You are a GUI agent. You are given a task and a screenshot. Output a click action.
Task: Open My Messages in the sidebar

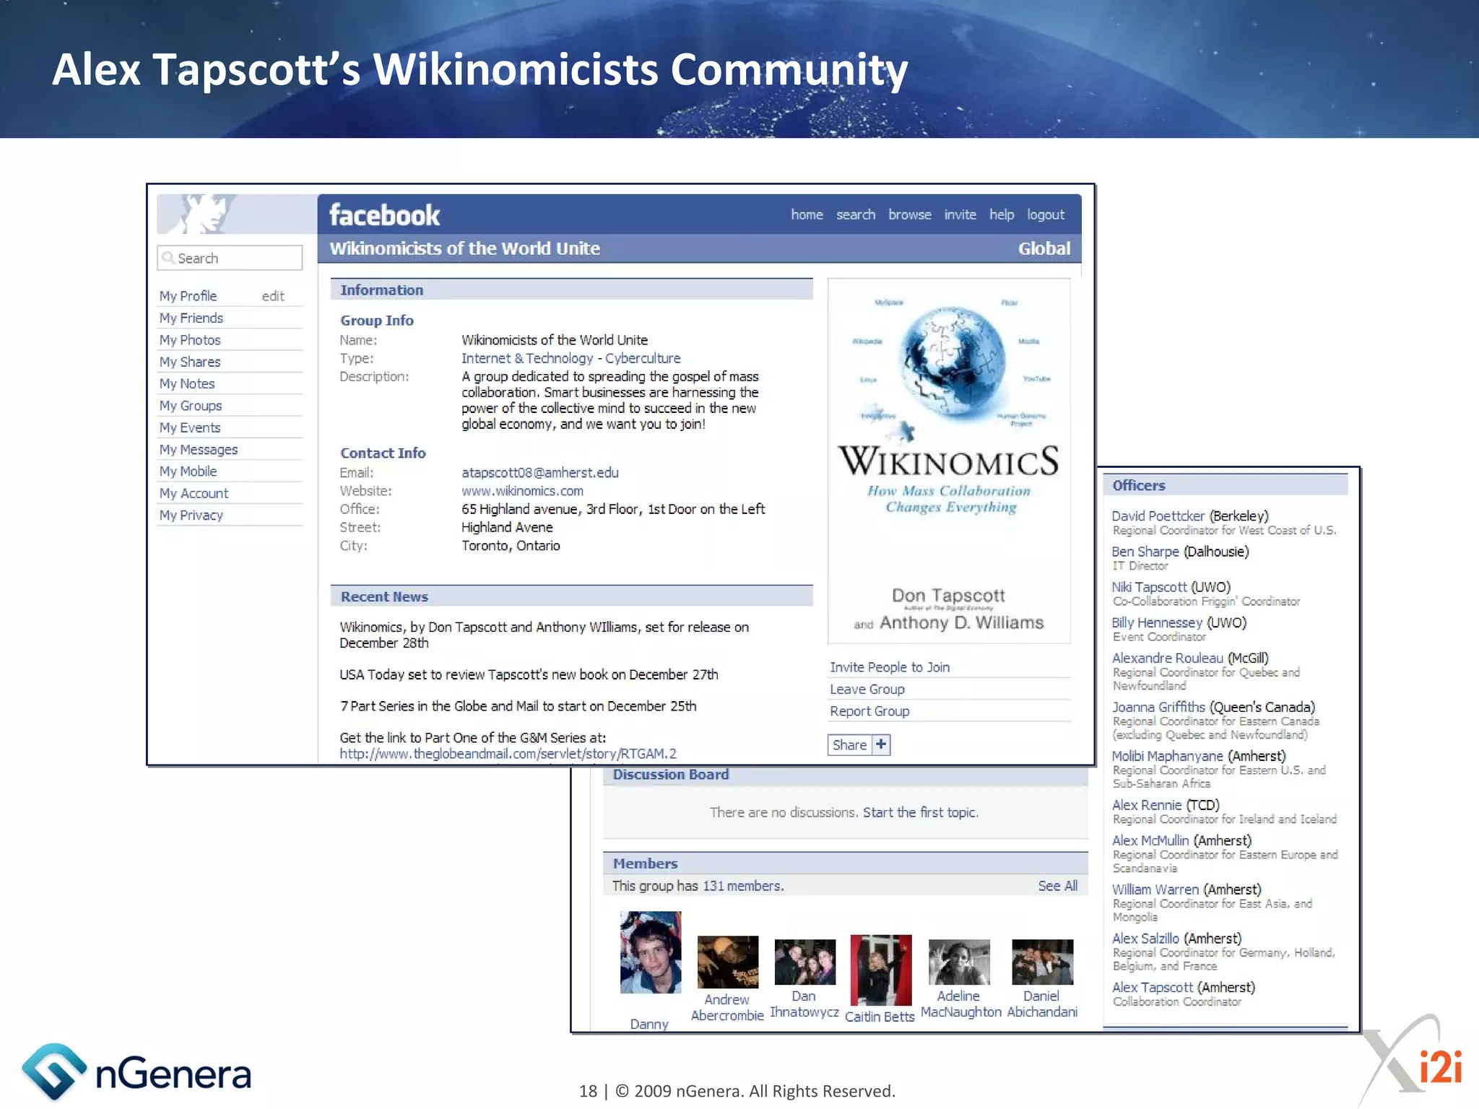click(x=199, y=449)
